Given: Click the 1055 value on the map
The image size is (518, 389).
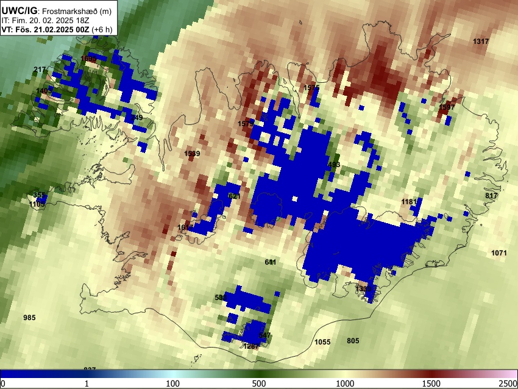Looking at the screenshot, I should pyautogui.click(x=322, y=342).
